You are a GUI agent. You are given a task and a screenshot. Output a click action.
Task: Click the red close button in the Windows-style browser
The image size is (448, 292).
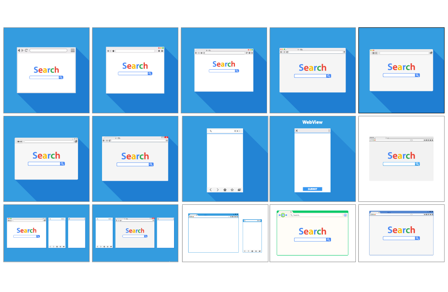click(x=166, y=137)
